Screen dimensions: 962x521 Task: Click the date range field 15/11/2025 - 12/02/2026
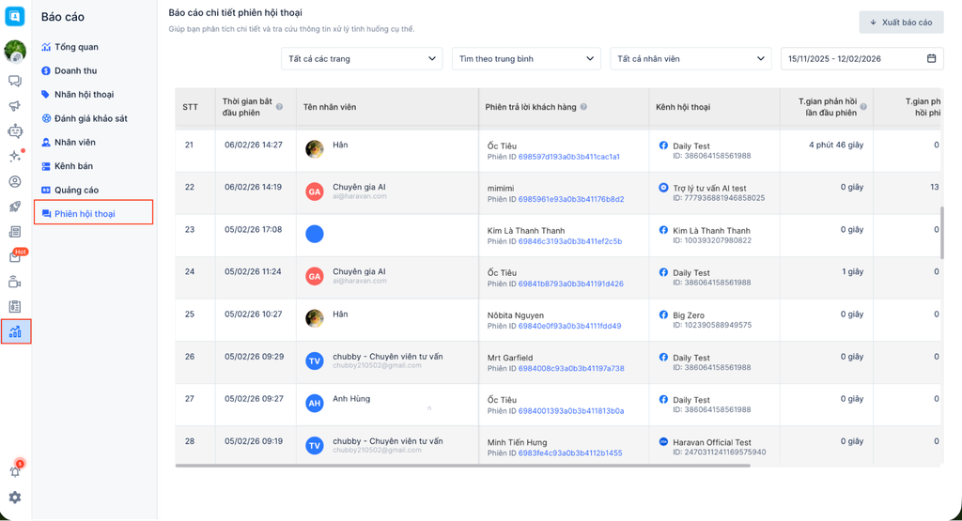861,58
